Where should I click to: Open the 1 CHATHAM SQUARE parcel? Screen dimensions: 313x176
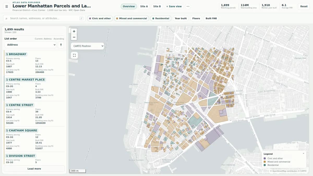(22, 130)
